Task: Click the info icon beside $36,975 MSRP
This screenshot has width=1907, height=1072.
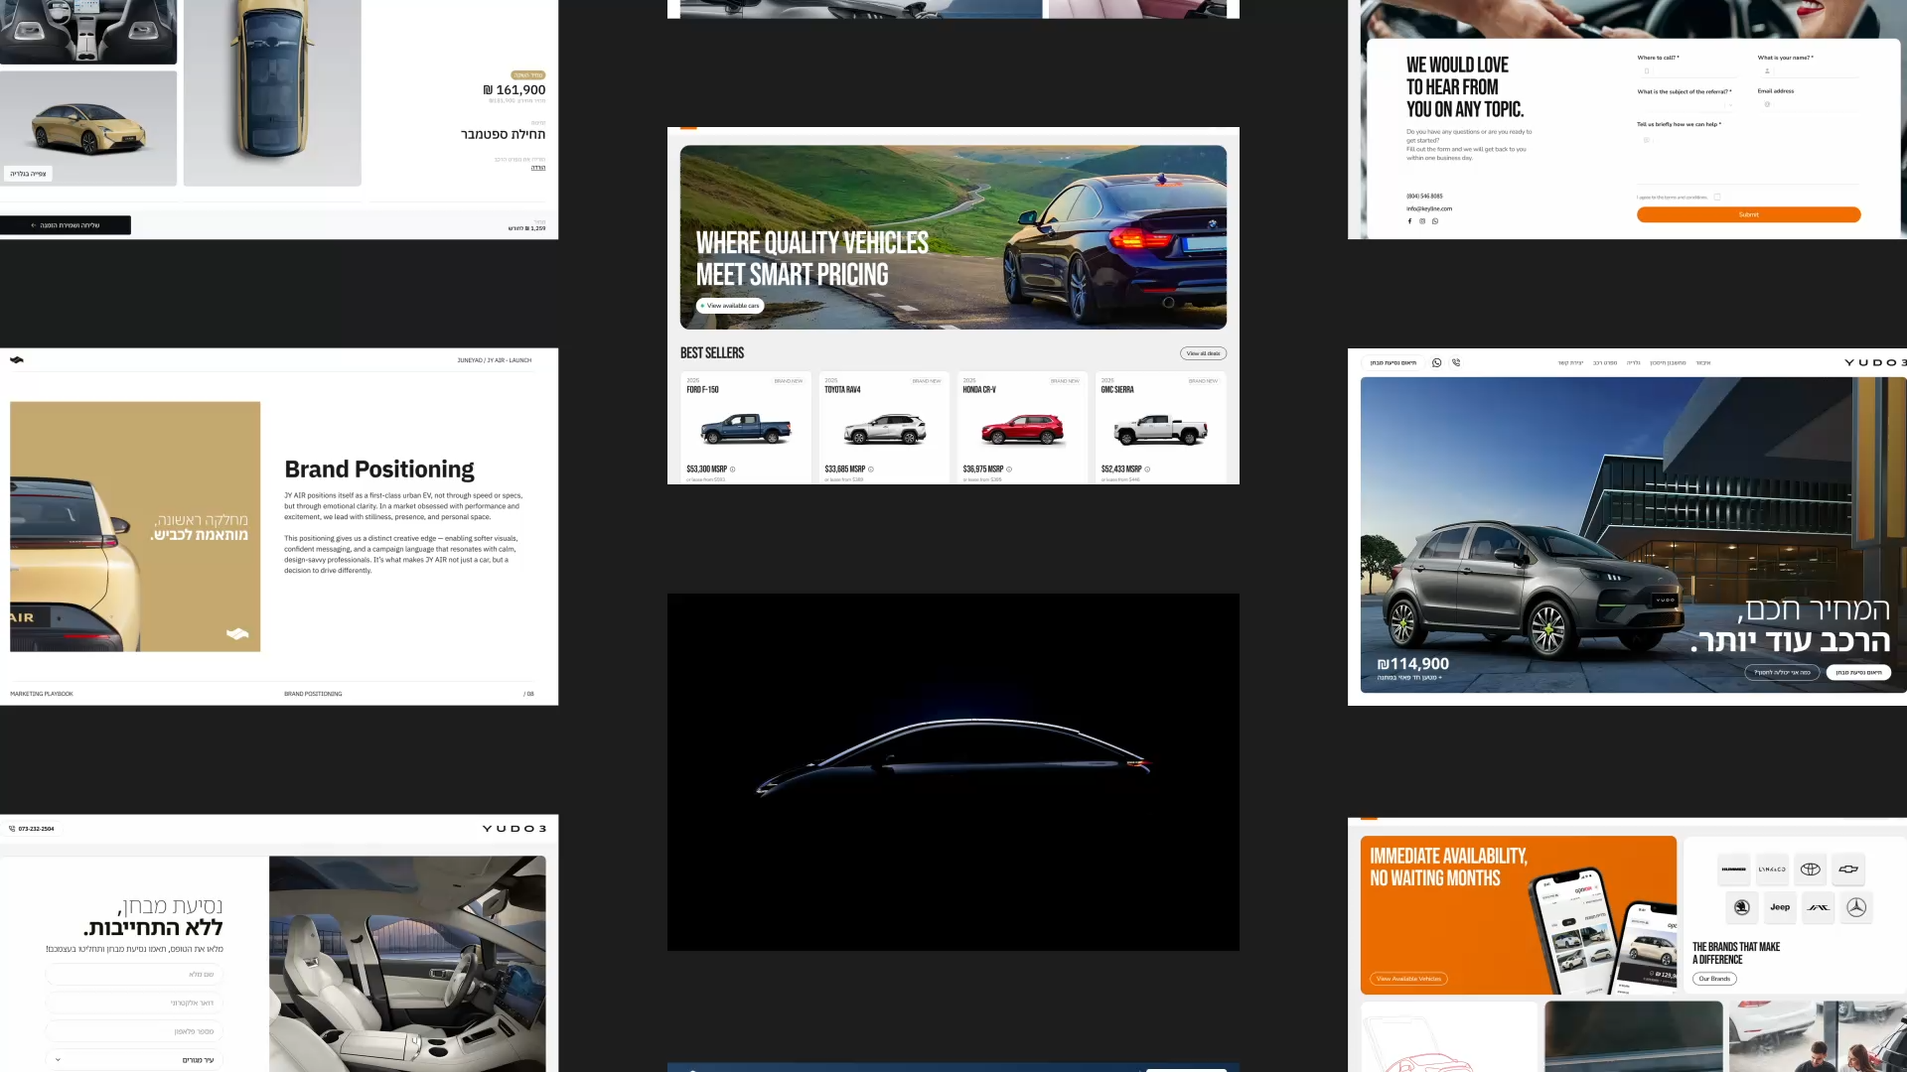Action: (1009, 469)
